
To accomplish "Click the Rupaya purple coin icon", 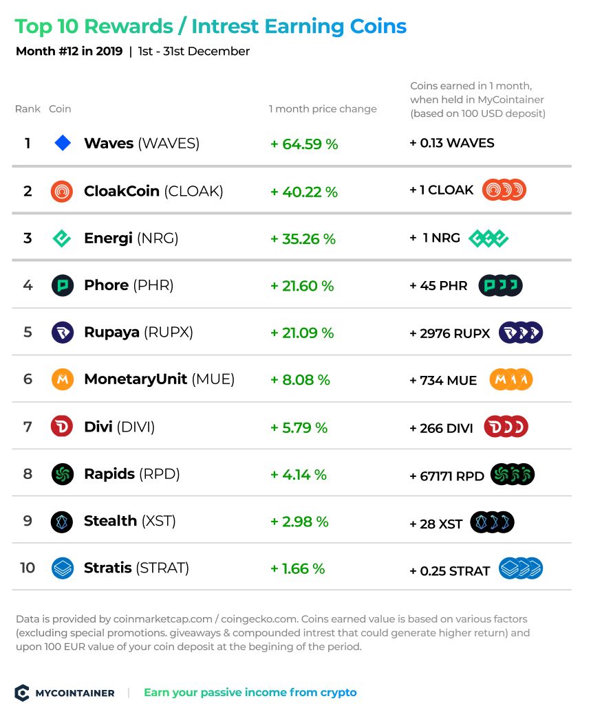I will coord(63,333).
